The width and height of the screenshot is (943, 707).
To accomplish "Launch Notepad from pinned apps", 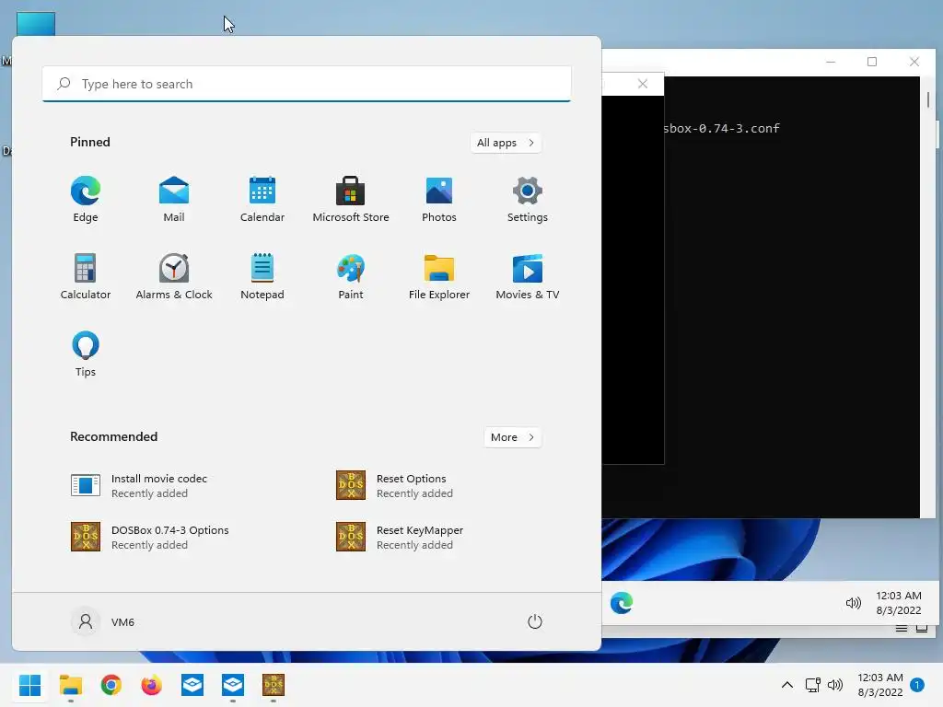I will (x=262, y=276).
